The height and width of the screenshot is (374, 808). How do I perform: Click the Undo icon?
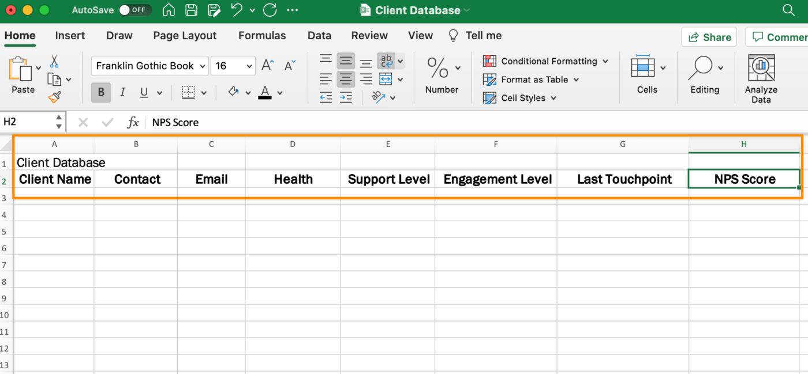[x=237, y=10]
